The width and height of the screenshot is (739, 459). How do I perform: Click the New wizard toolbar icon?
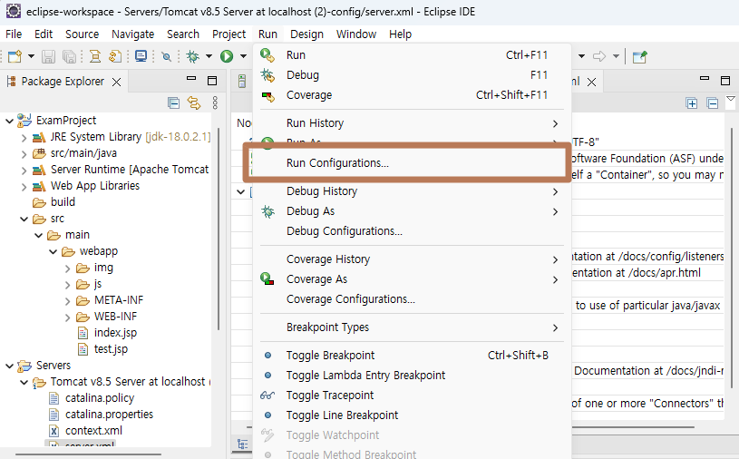pos(15,56)
